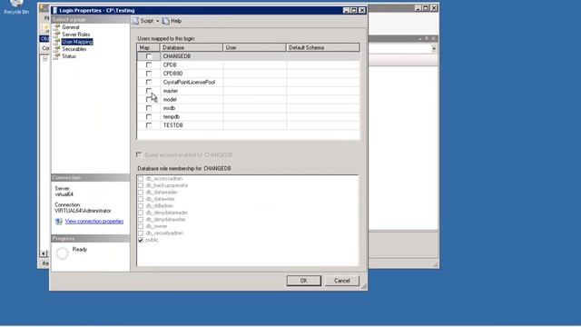Viewport: 581px width, 327px height.
Task: Check the db_denydatareader role
Action: (141, 213)
